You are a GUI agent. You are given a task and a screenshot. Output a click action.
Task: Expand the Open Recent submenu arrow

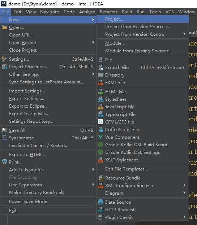point(93,42)
